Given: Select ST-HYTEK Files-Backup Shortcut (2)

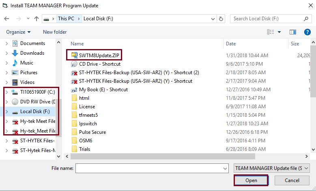Looking at the screenshot, I should pos(139,73).
